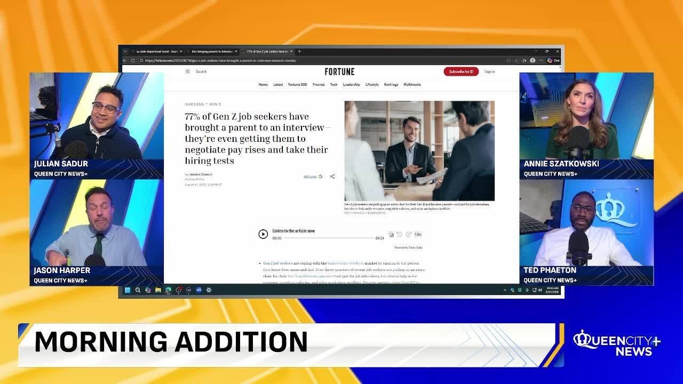Click 'scarce entry-level job' link
The width and height of the screenshot is (683, 384).
coord(346,263)
